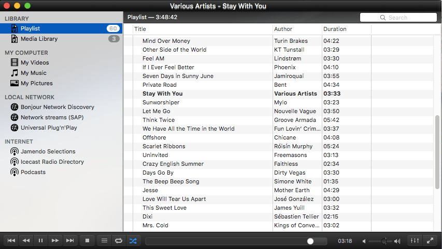Select Media Library in the sidebar
The height and width of the screenshot is (249, 442).
click(39, 39)
